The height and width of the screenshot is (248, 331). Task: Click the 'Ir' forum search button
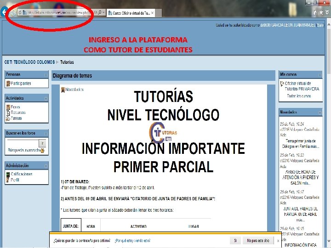(x=42, y=143)
